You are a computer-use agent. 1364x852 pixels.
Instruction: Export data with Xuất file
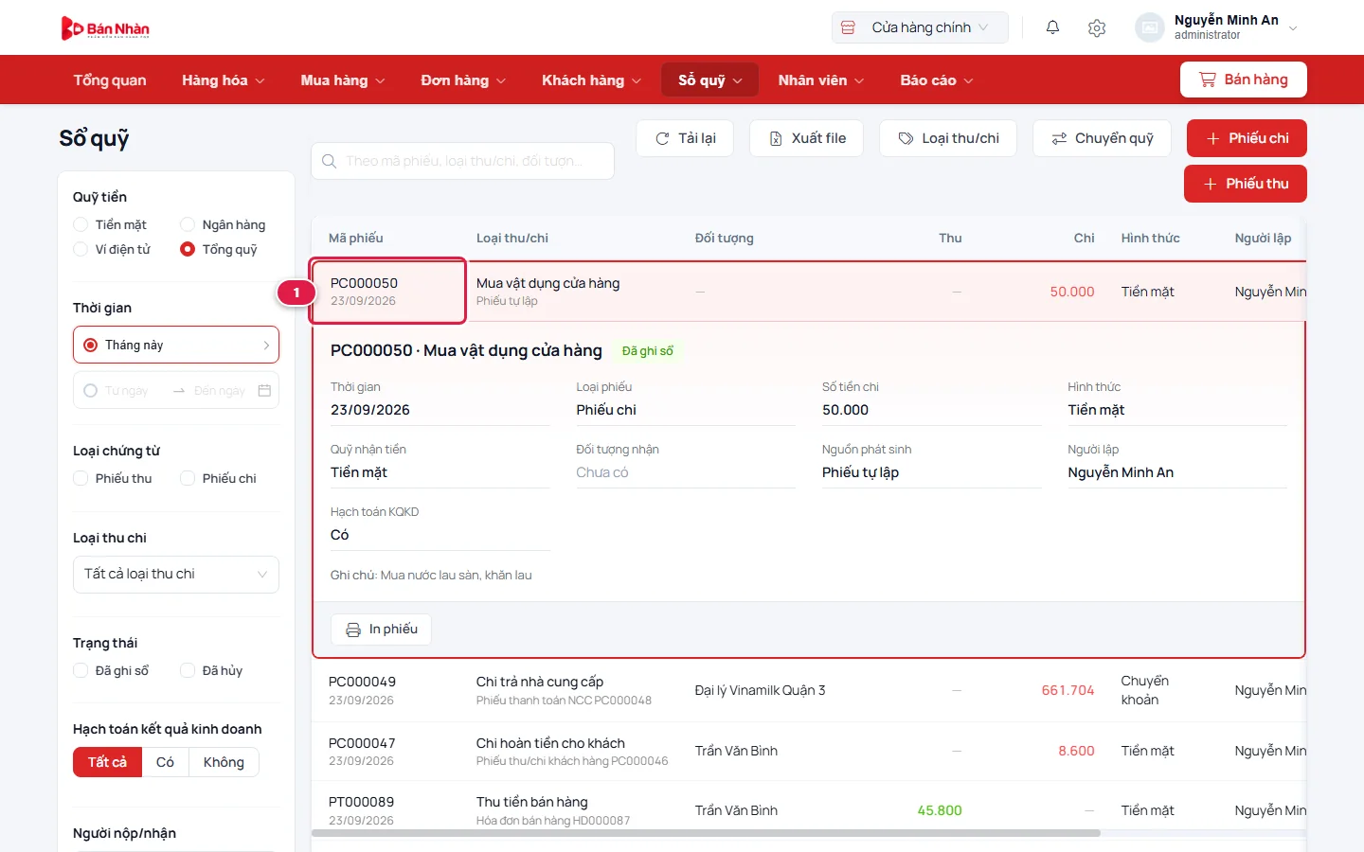click(x=808, y=138)
